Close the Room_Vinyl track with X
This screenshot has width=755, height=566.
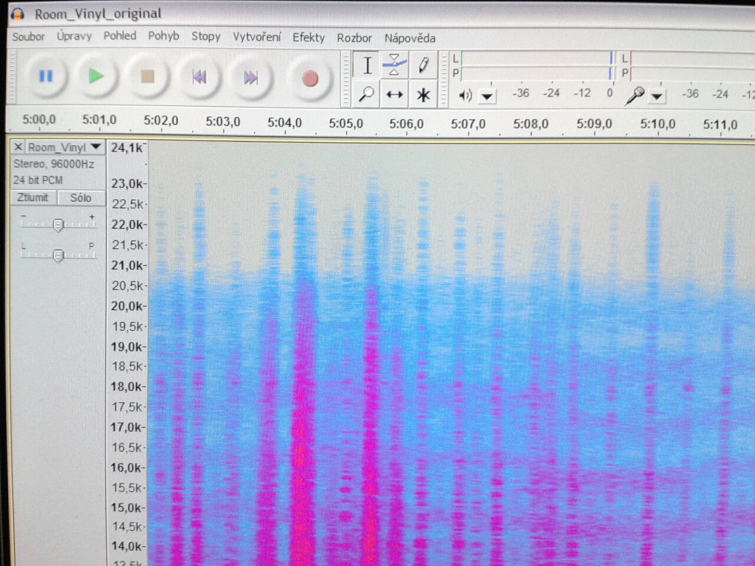tap(18, 147)
